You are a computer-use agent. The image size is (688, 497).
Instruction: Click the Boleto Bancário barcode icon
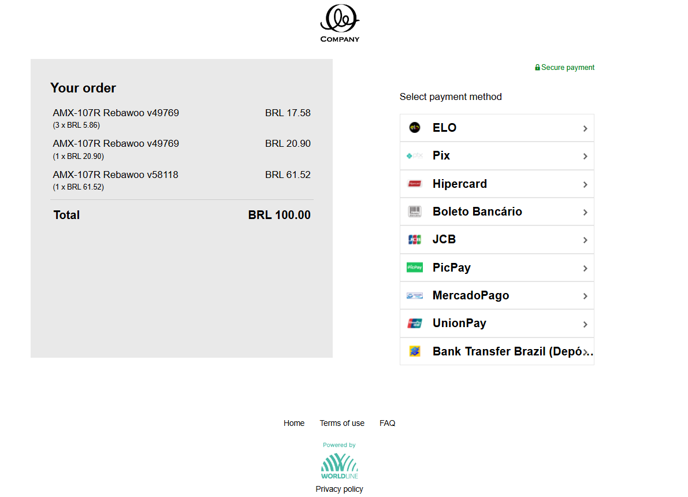[x=415, y=212]
